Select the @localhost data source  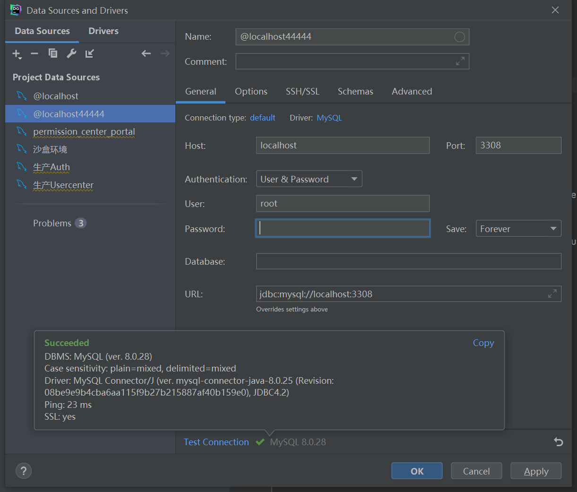point(90,96)
